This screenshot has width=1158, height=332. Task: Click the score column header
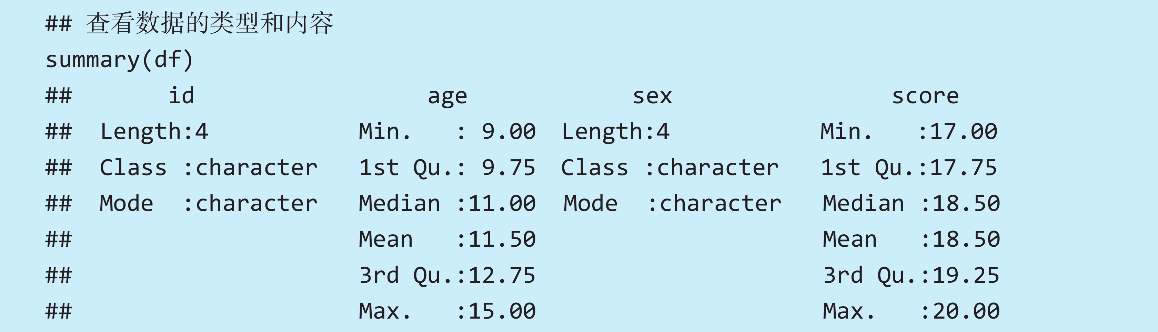925,96
